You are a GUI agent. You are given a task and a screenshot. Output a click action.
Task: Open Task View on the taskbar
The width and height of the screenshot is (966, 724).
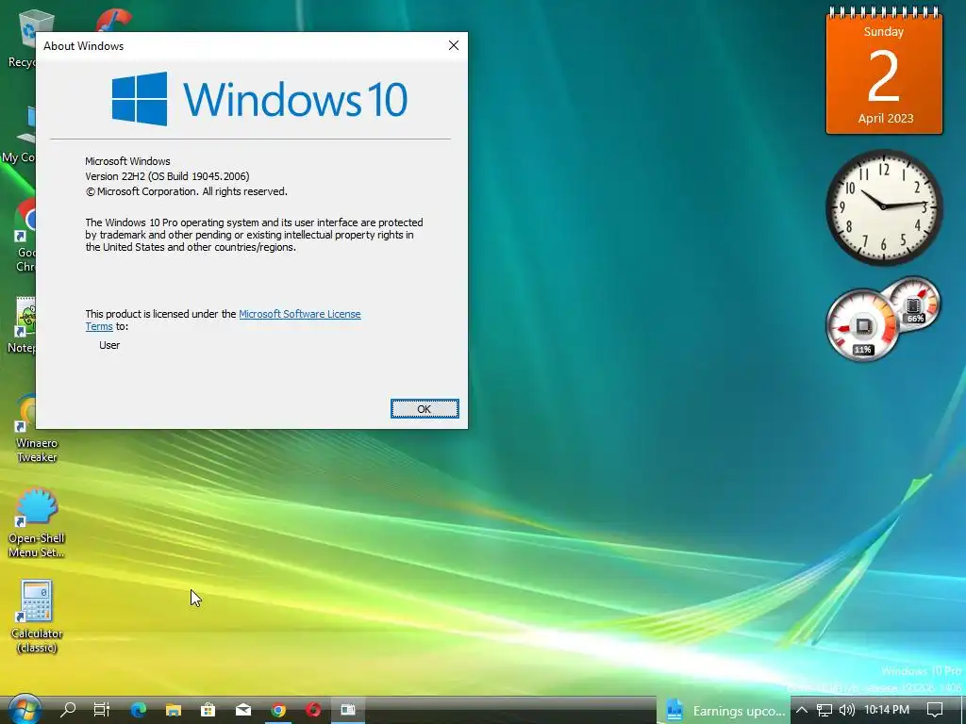(102, 710)
